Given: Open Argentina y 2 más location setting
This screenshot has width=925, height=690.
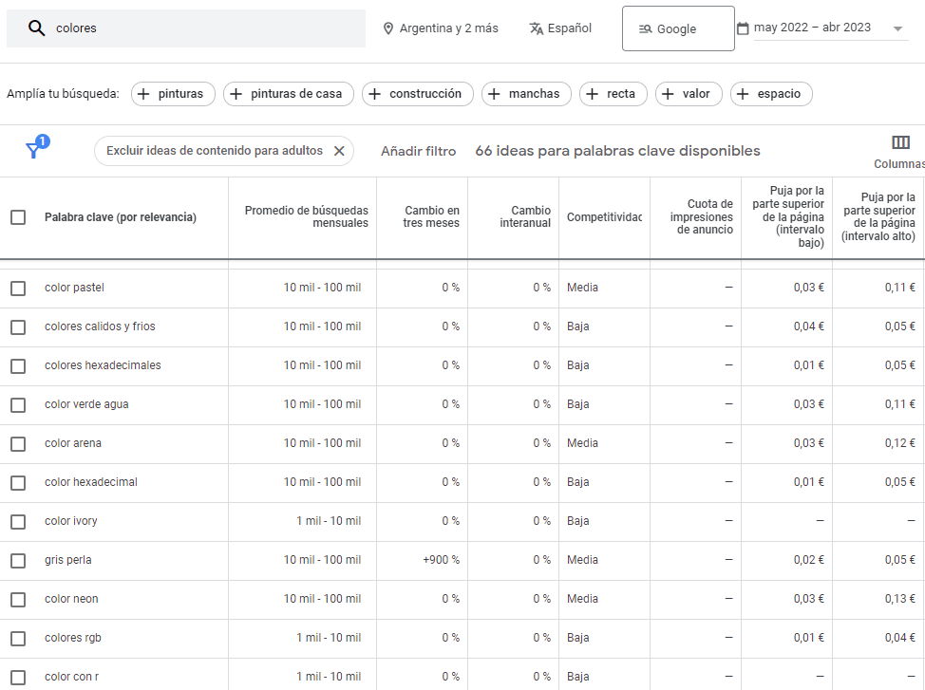Looking at the screenshot, I should tap(441, 28).
